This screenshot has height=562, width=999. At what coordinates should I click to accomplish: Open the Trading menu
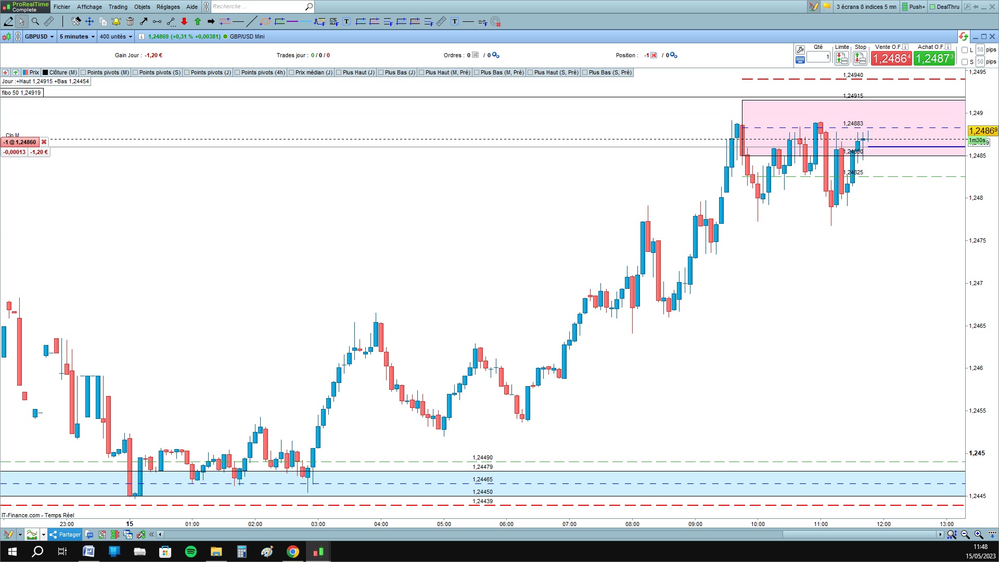118,7
